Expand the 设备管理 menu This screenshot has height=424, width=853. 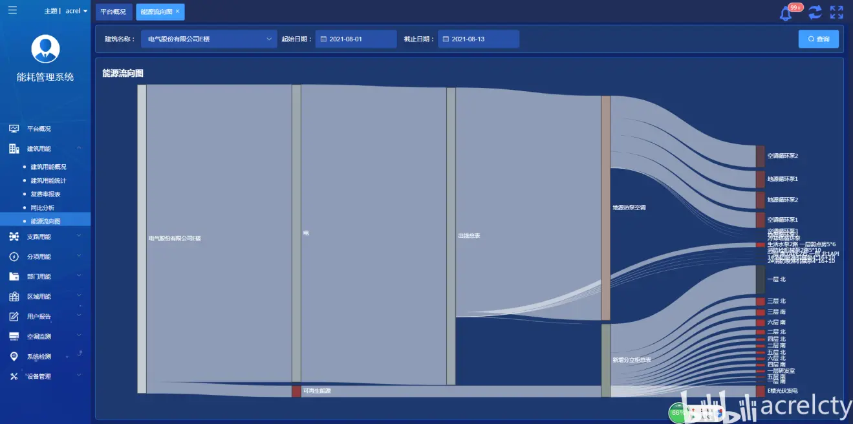coord(45,376)
